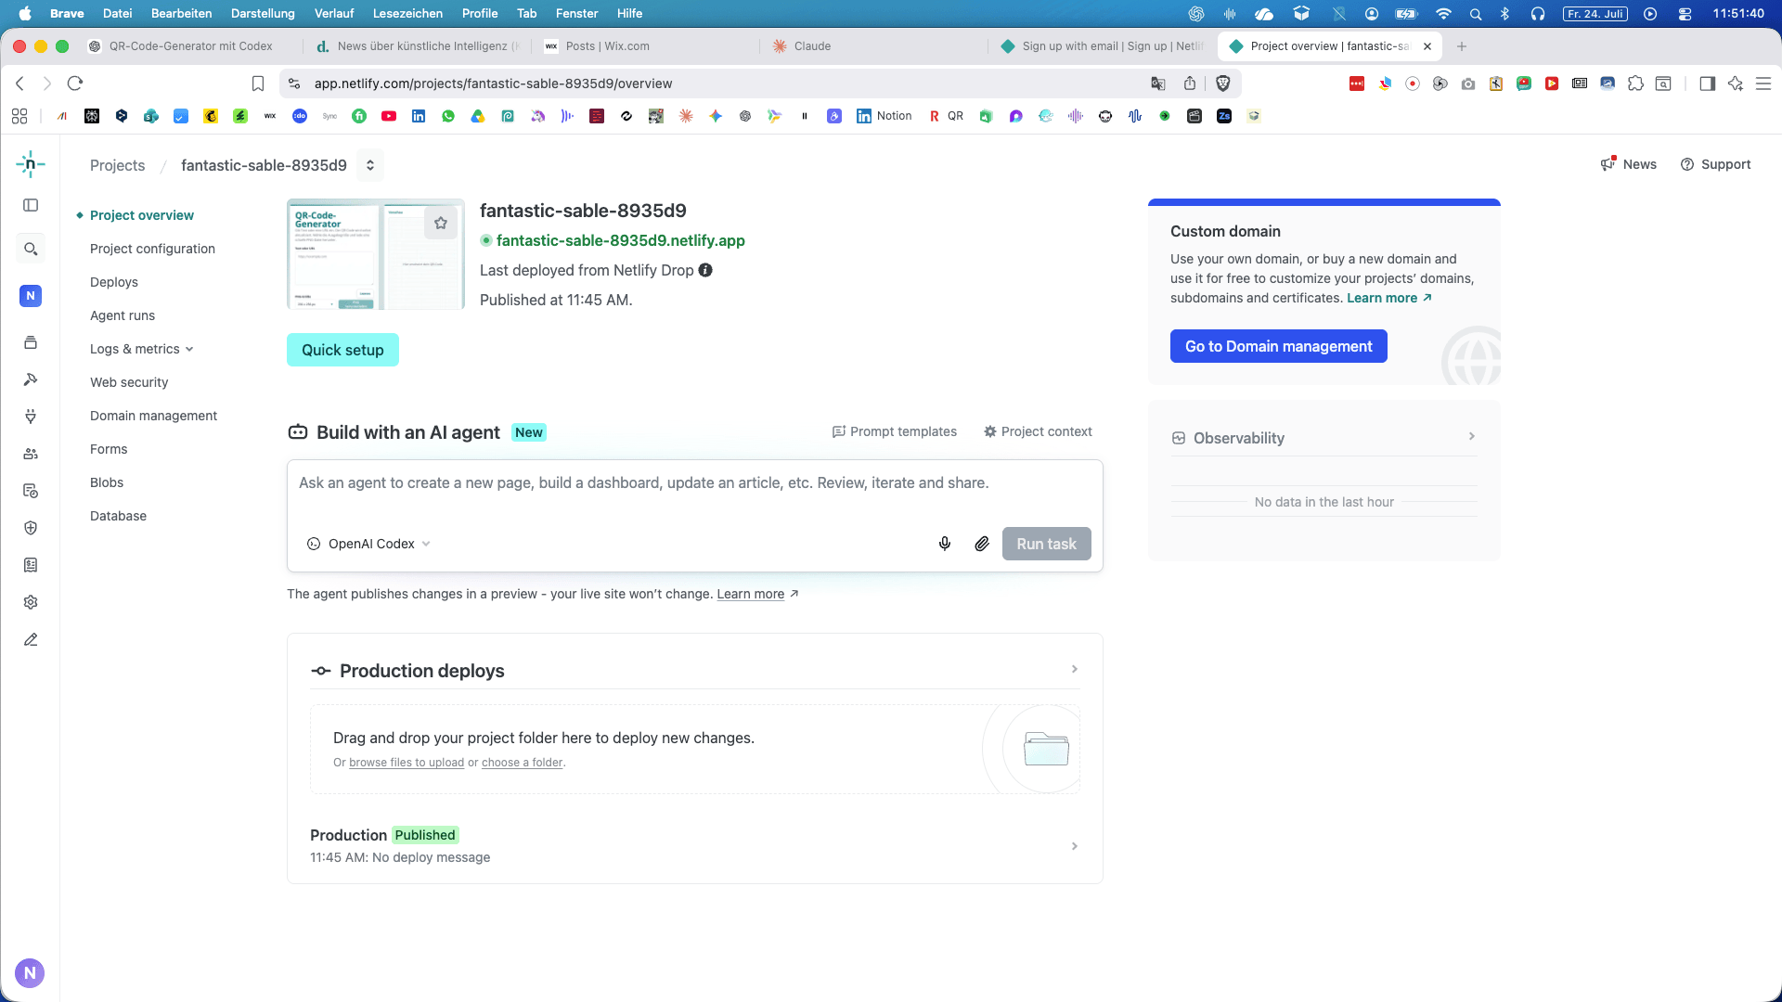Image resolution: width=1782 pixels, height=1002 pixels.
Task: Open the Lesezeichen menu
Action: point(407,14)
